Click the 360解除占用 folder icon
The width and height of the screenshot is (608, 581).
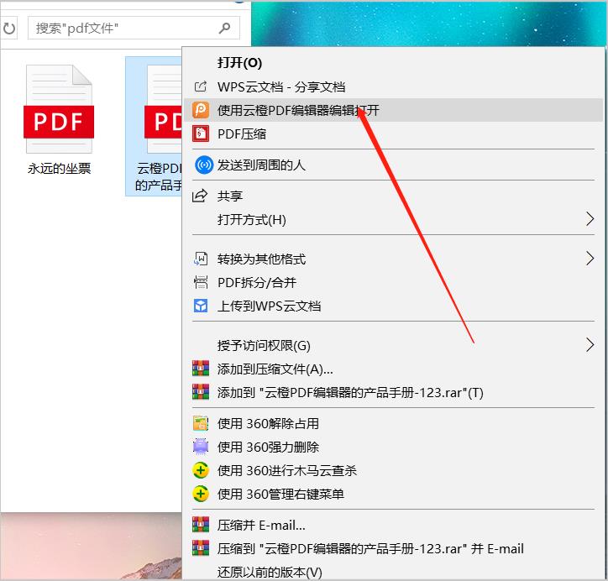pos(201,423)
